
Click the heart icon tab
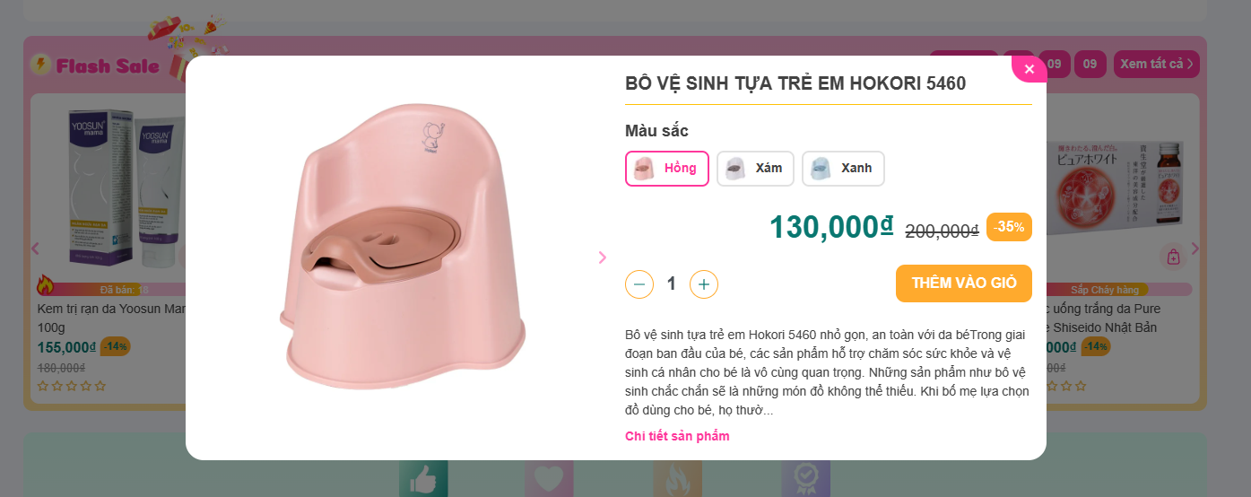549,480
